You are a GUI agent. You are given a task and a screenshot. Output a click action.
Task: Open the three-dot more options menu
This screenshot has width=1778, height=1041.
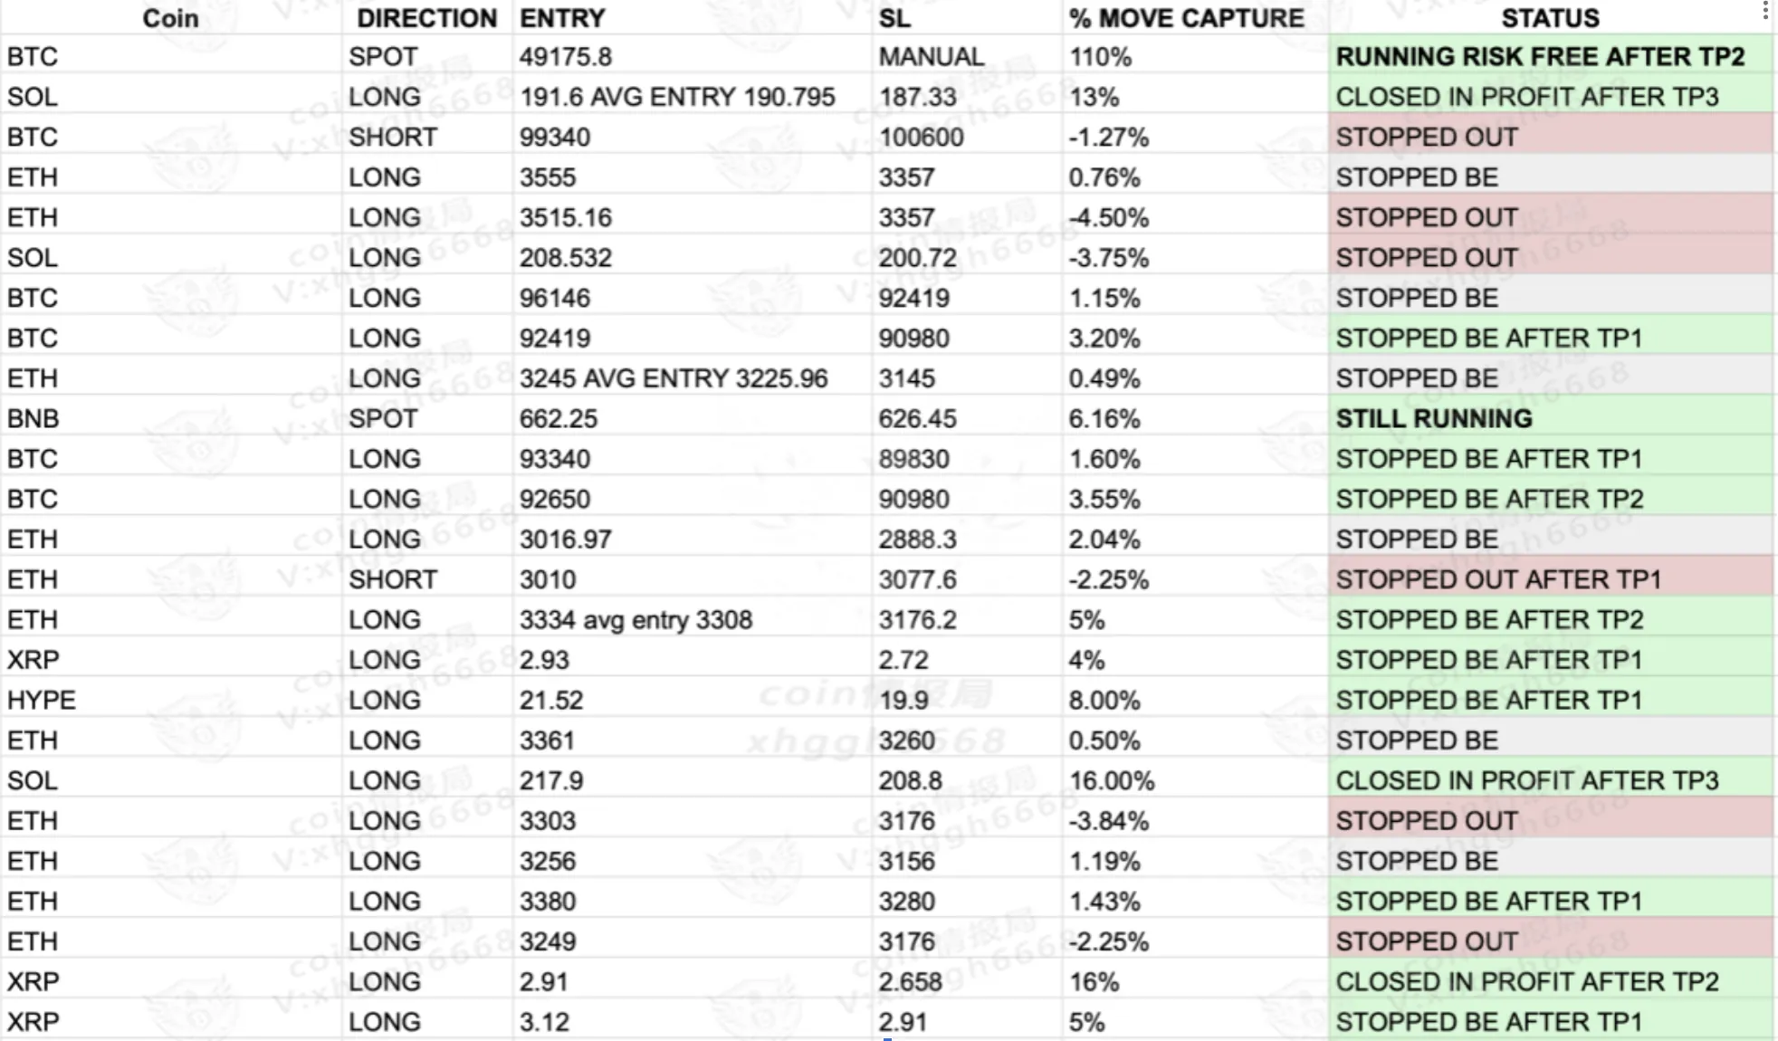coord(1765,11)
